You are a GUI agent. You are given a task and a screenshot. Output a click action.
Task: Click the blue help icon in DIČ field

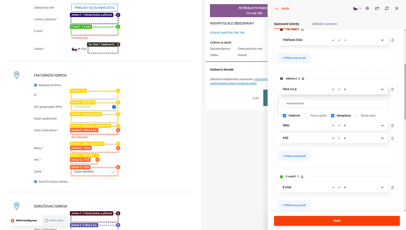pos(114,107)
